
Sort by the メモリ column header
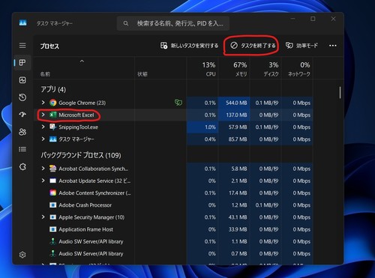[234, 69]
